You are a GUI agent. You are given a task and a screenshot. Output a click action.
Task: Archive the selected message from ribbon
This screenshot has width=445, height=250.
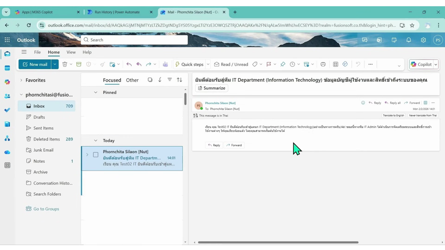point(79,64)
